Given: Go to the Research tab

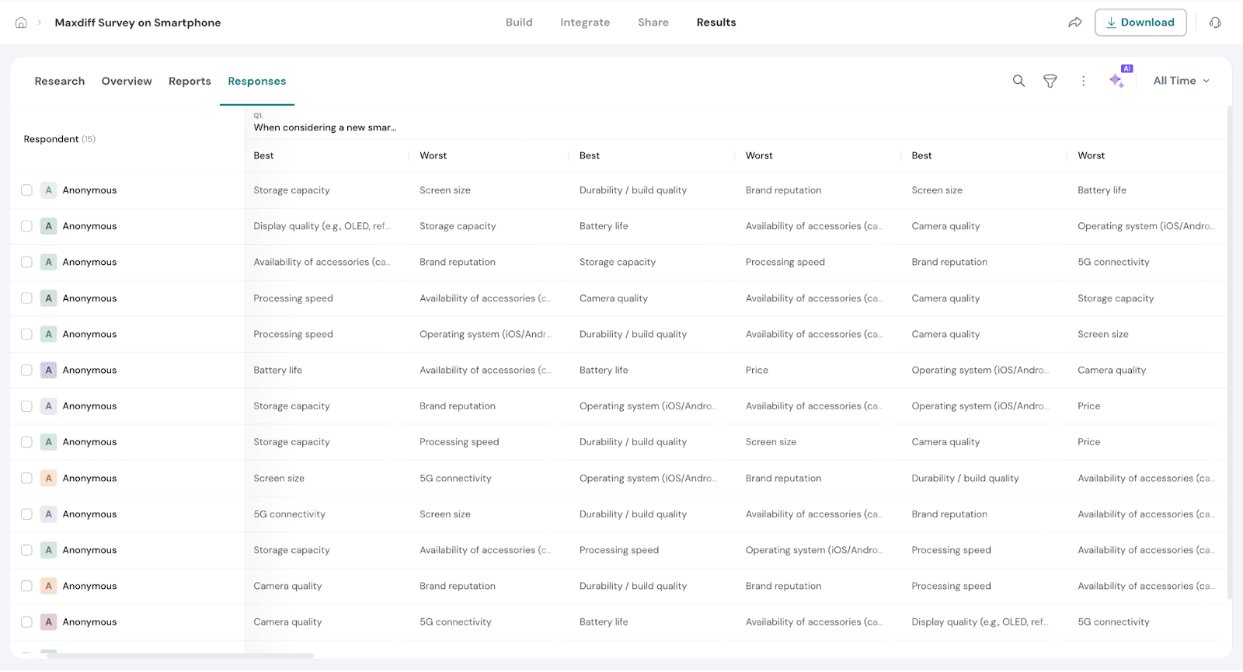Looking at the screenshot, I should click(60, 82).
